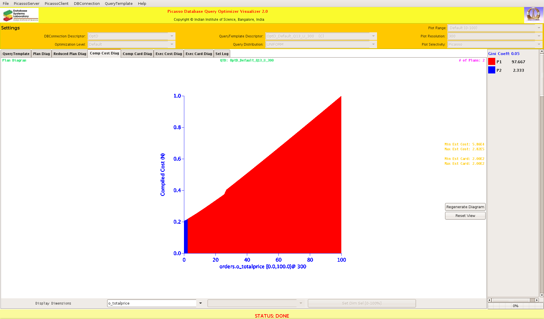Open the Help menu
Screen dimensions: 544x319
[142, 3]
